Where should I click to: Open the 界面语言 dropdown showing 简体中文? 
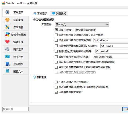point(82,24)
